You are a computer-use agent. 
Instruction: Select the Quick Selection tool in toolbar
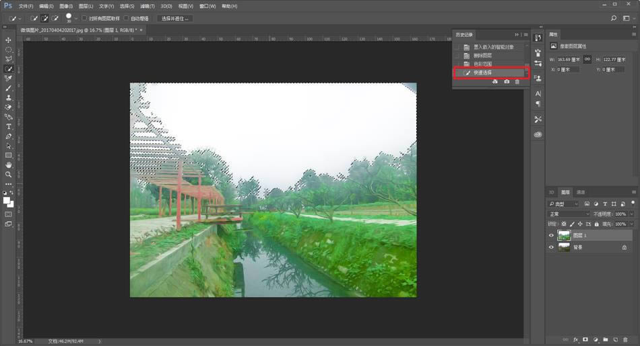[9, 69]
